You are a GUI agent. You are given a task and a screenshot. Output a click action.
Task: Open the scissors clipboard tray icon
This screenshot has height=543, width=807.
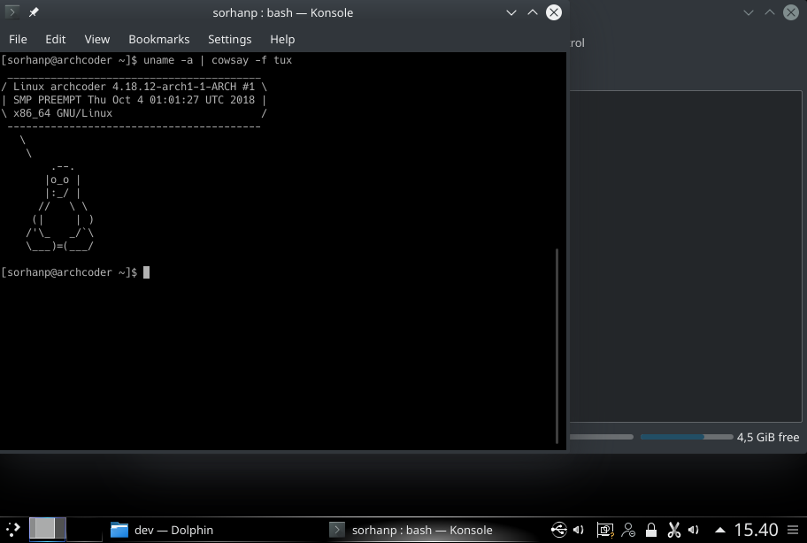[673, 530]
